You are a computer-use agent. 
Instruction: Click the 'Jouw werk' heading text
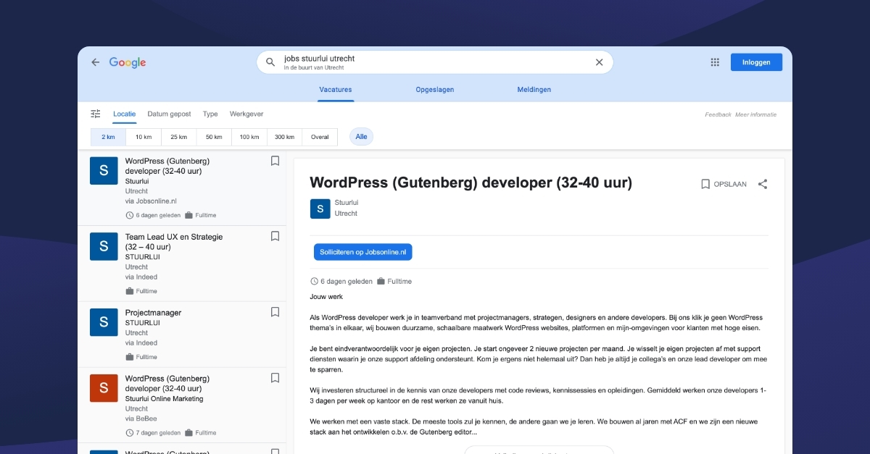(326, 296)
